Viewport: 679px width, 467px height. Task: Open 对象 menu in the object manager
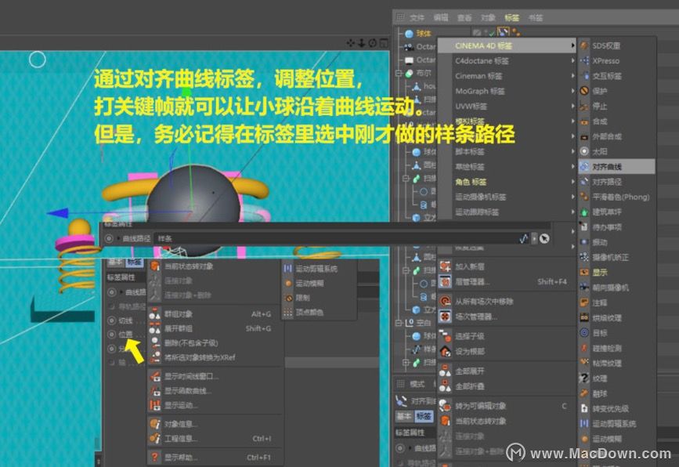(488, 18)
